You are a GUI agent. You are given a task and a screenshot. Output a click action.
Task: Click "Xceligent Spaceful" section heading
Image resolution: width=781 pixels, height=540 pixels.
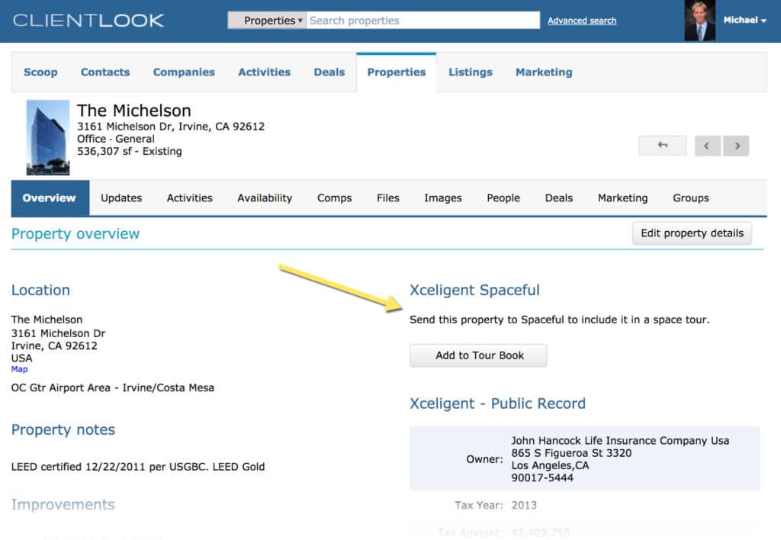[474, 290]
